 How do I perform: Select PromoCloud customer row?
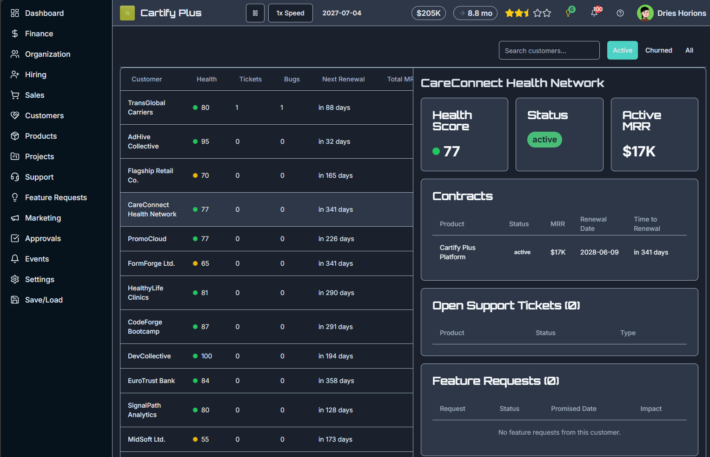point(266,239)
